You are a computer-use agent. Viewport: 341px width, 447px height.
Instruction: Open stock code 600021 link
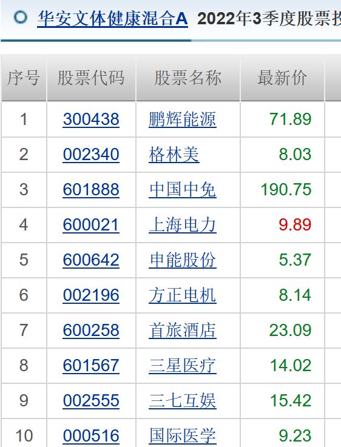[x=91, y=224]
